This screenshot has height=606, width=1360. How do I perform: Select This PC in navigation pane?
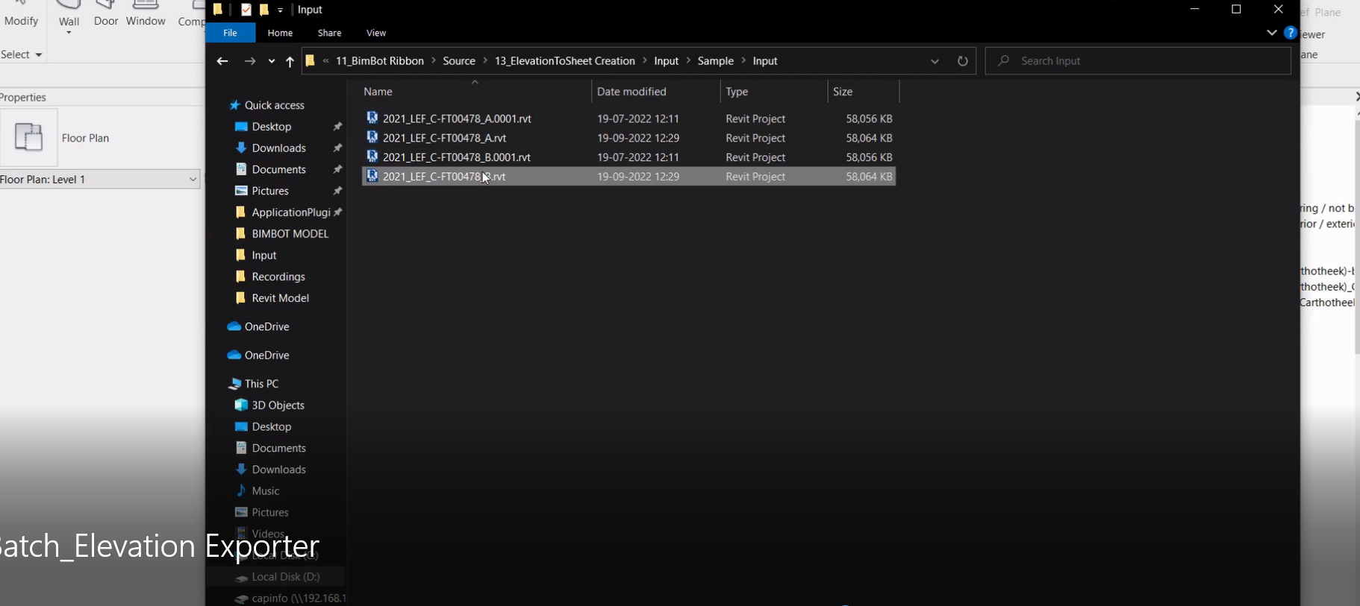(x=261, y=384)
